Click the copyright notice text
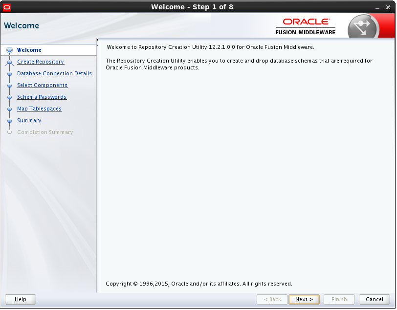This screenshot has width=397, height=310. tap(199, 284)
